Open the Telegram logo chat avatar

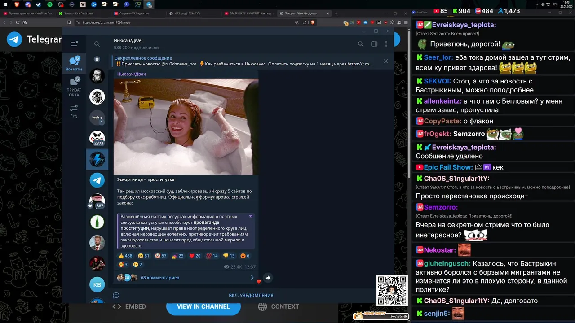97,180
